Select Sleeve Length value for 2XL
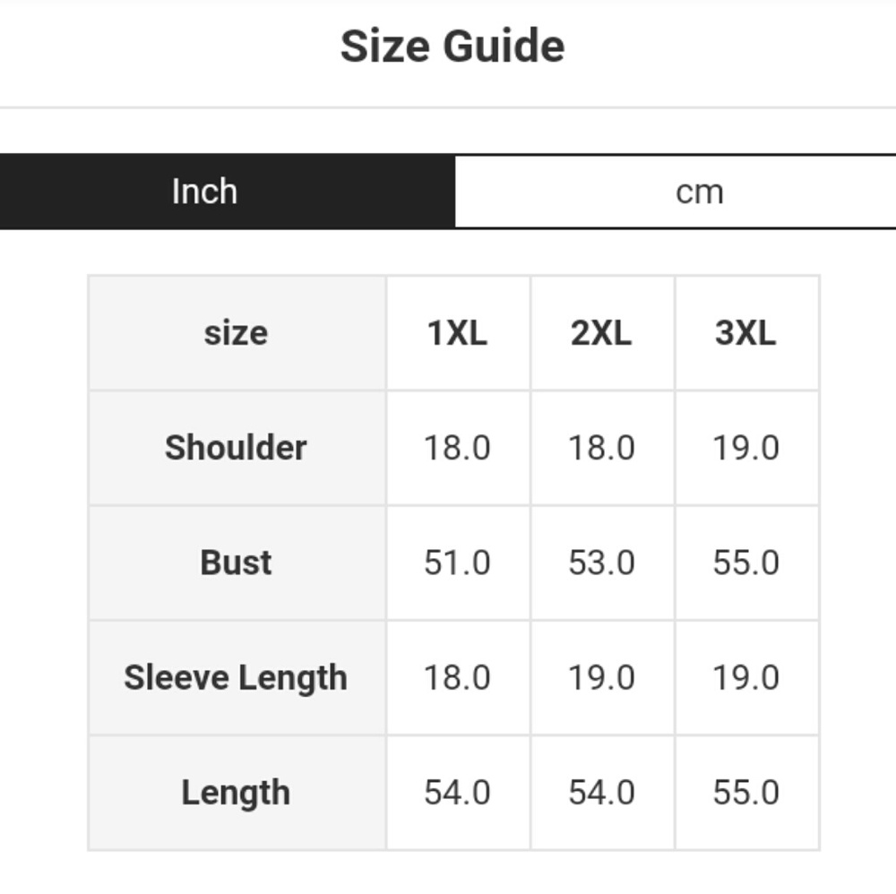The image size is (896, 894). click(601, 677)
